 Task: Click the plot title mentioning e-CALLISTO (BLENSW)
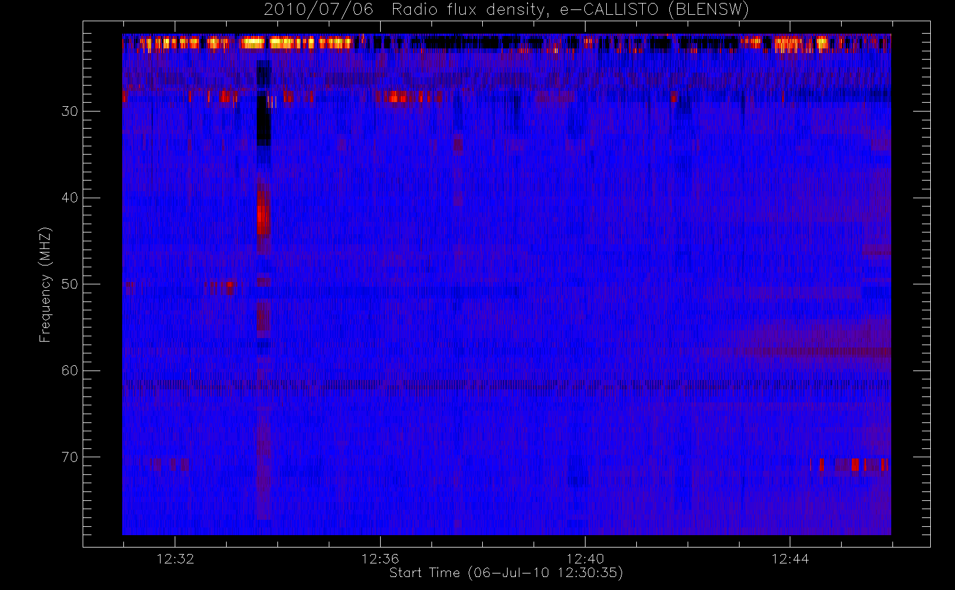506,9
